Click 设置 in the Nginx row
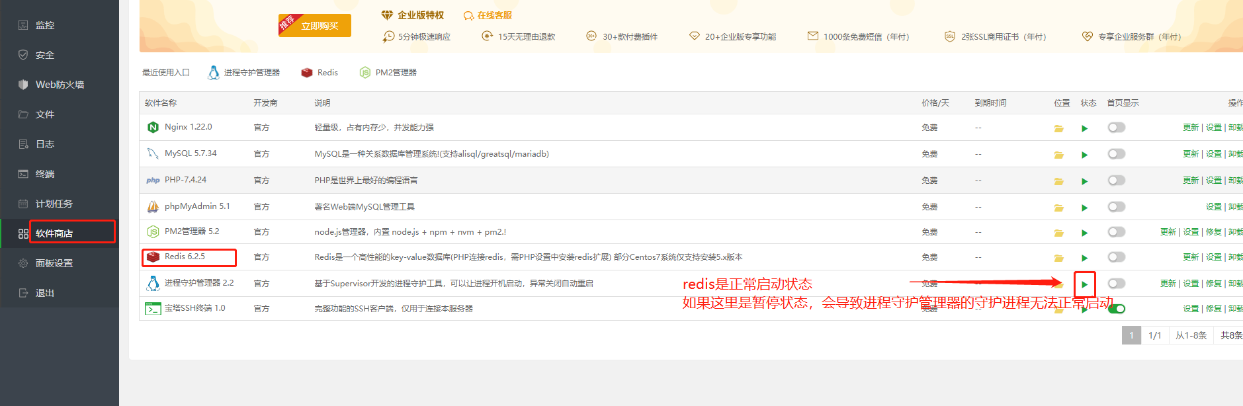 1214,128
